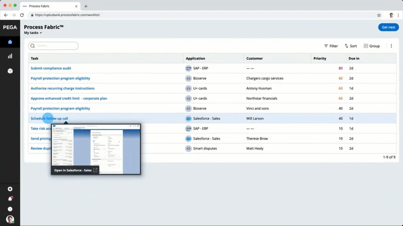Open the browser profile avatar
The height and width of the screenshot is (226, 403).
pos(391,15)
